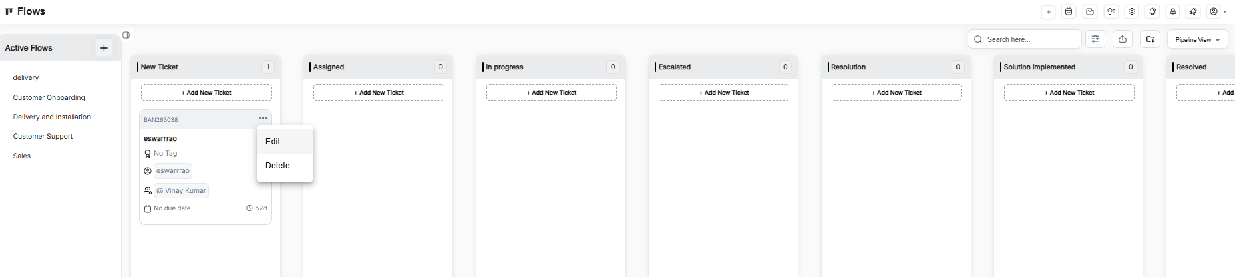Screen dimensions: 1235x277
Task: Choose Delete from the ticket context menu
Action: 277,166
